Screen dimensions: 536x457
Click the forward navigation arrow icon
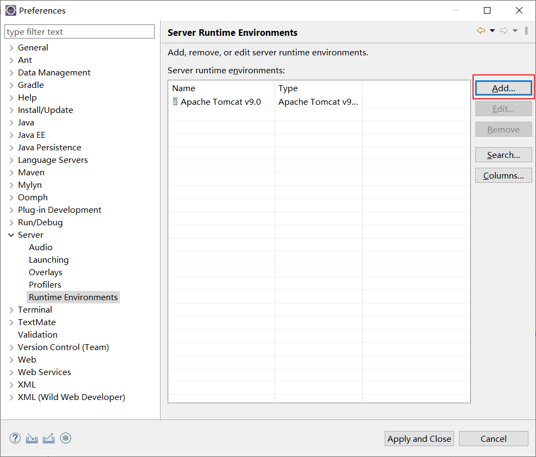(504, 30)
